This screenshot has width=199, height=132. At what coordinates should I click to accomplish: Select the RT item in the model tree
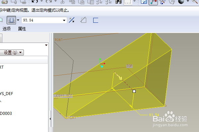pos(2,67)
